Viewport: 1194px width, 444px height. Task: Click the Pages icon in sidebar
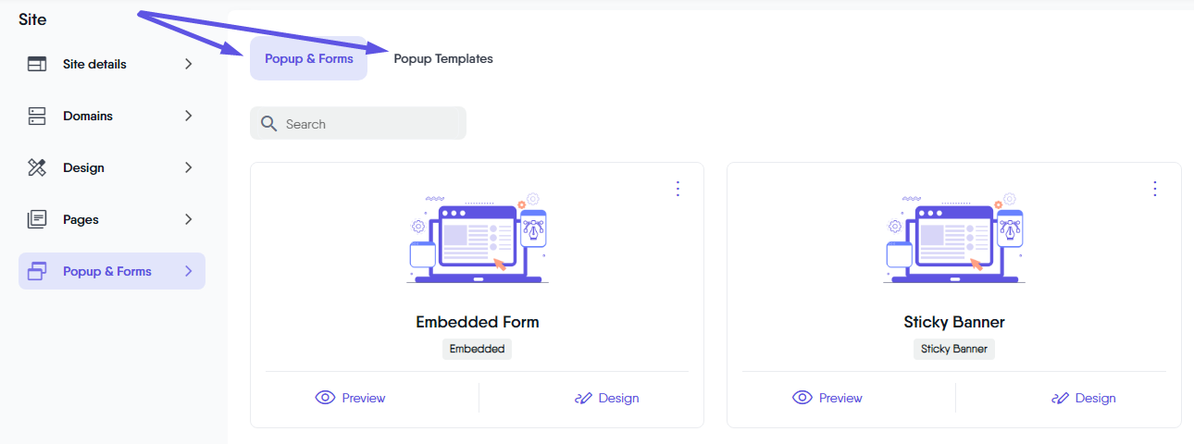pyautogui.click(x=37, y=220)
